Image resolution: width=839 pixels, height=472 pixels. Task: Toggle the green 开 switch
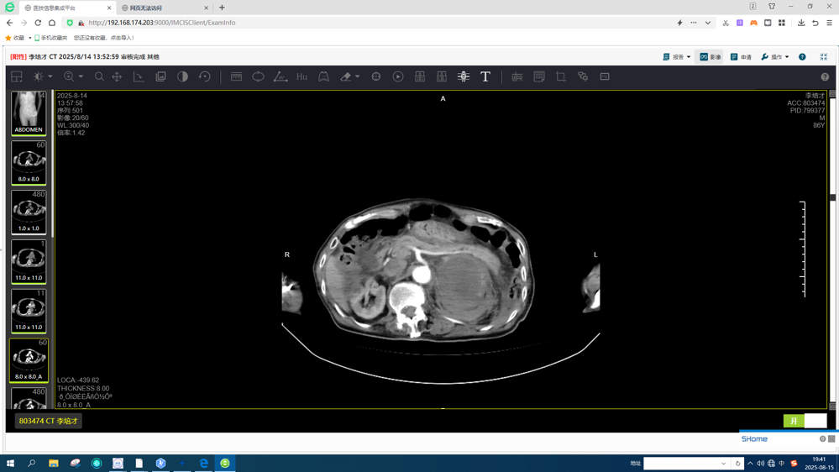[794, 421]
